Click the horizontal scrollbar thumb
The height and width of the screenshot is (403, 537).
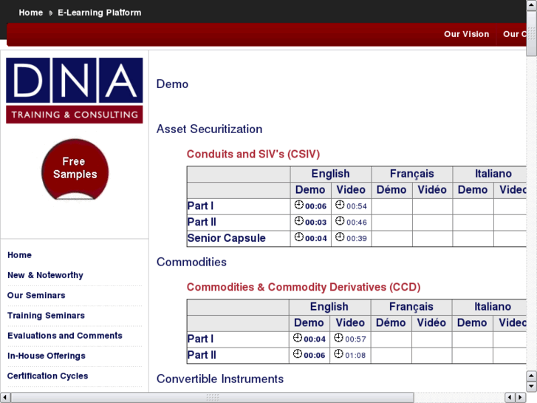[x=212, y=397]
